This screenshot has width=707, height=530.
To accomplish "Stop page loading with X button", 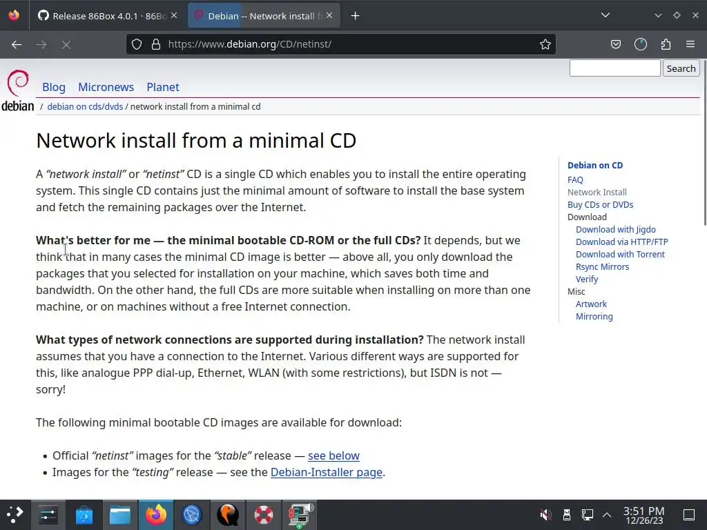I will (x=66, y=44).
